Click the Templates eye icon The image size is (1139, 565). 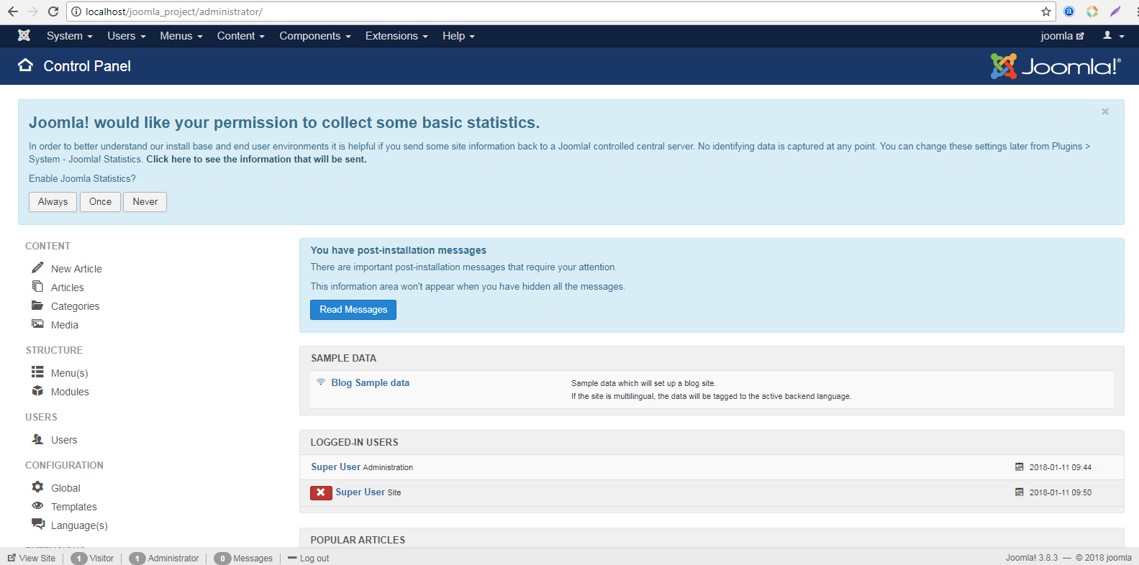coord(37,506)
